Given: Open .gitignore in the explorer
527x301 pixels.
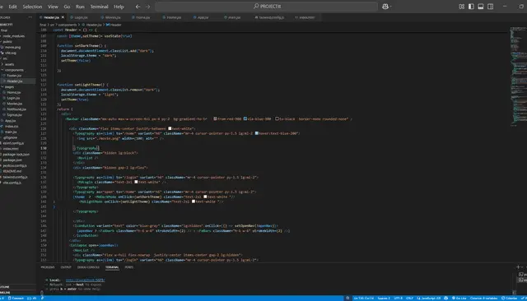Looking at the screenshot, I should [10, 137].
